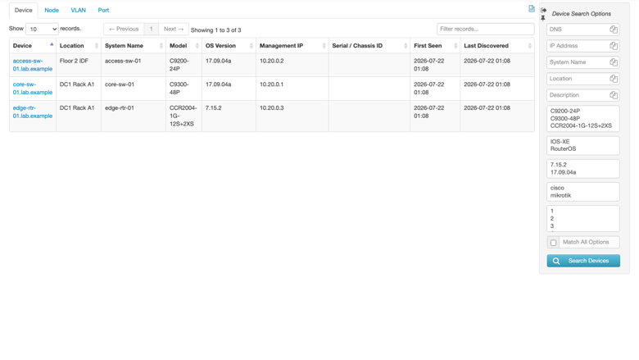Toggle the sidebar pin icon
The width and height of the screenshot is (639, 360).
543,18
